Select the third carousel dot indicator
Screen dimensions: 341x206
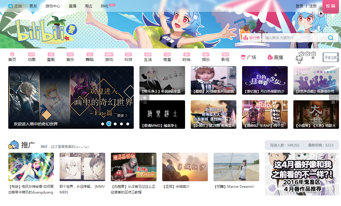tap(115, 124)
